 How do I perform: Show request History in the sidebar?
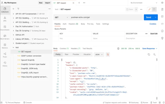pyautogui.click(x=5, y=64)
